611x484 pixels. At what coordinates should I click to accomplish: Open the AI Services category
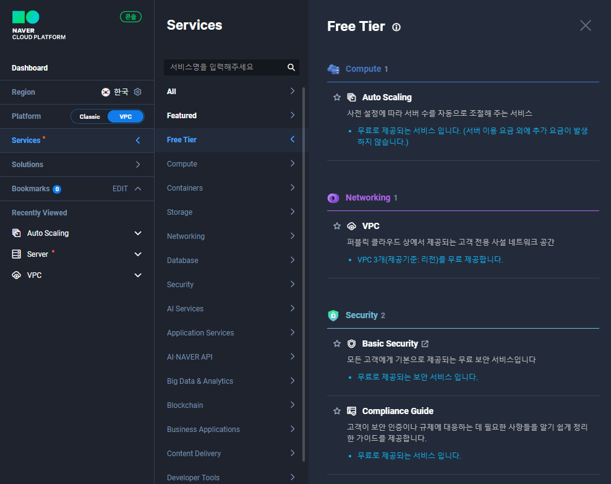pyautogui.click(x=231, y=309)
